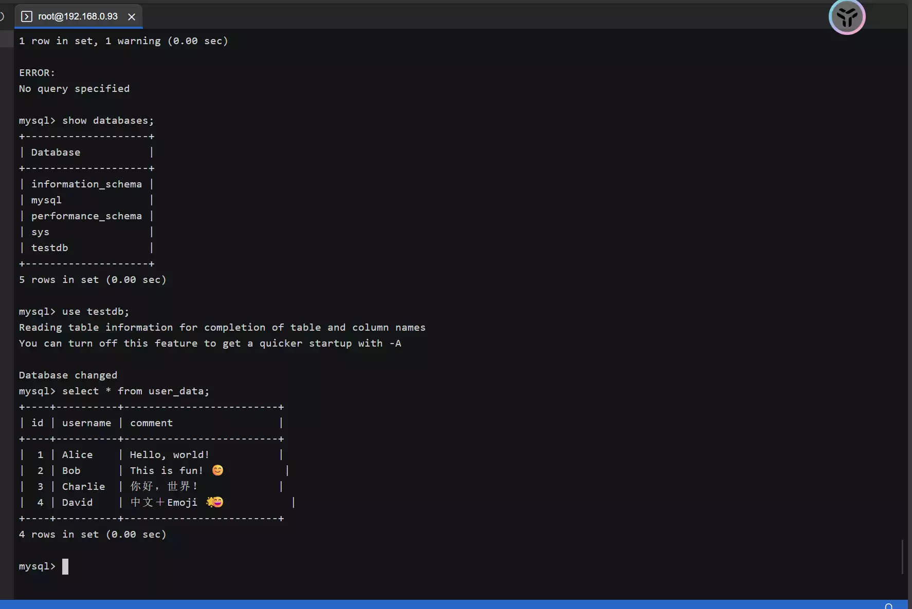Click the 'ERROR:' line

(x=37, y=73)
